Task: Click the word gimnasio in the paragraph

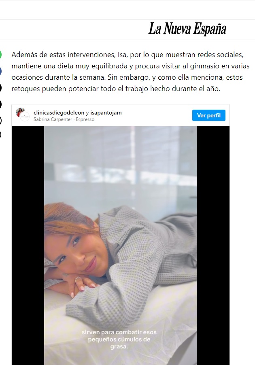Action: point(205,66)
